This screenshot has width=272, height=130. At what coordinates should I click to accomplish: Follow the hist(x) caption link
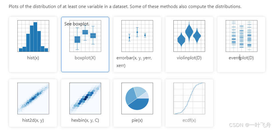pos(33,58)
